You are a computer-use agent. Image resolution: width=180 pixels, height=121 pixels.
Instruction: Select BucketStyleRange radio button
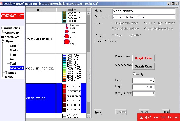coord(113,23)
